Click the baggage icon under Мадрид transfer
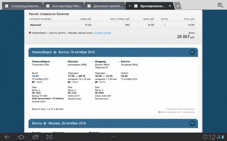The image size is (227, 141). (96, 82)
